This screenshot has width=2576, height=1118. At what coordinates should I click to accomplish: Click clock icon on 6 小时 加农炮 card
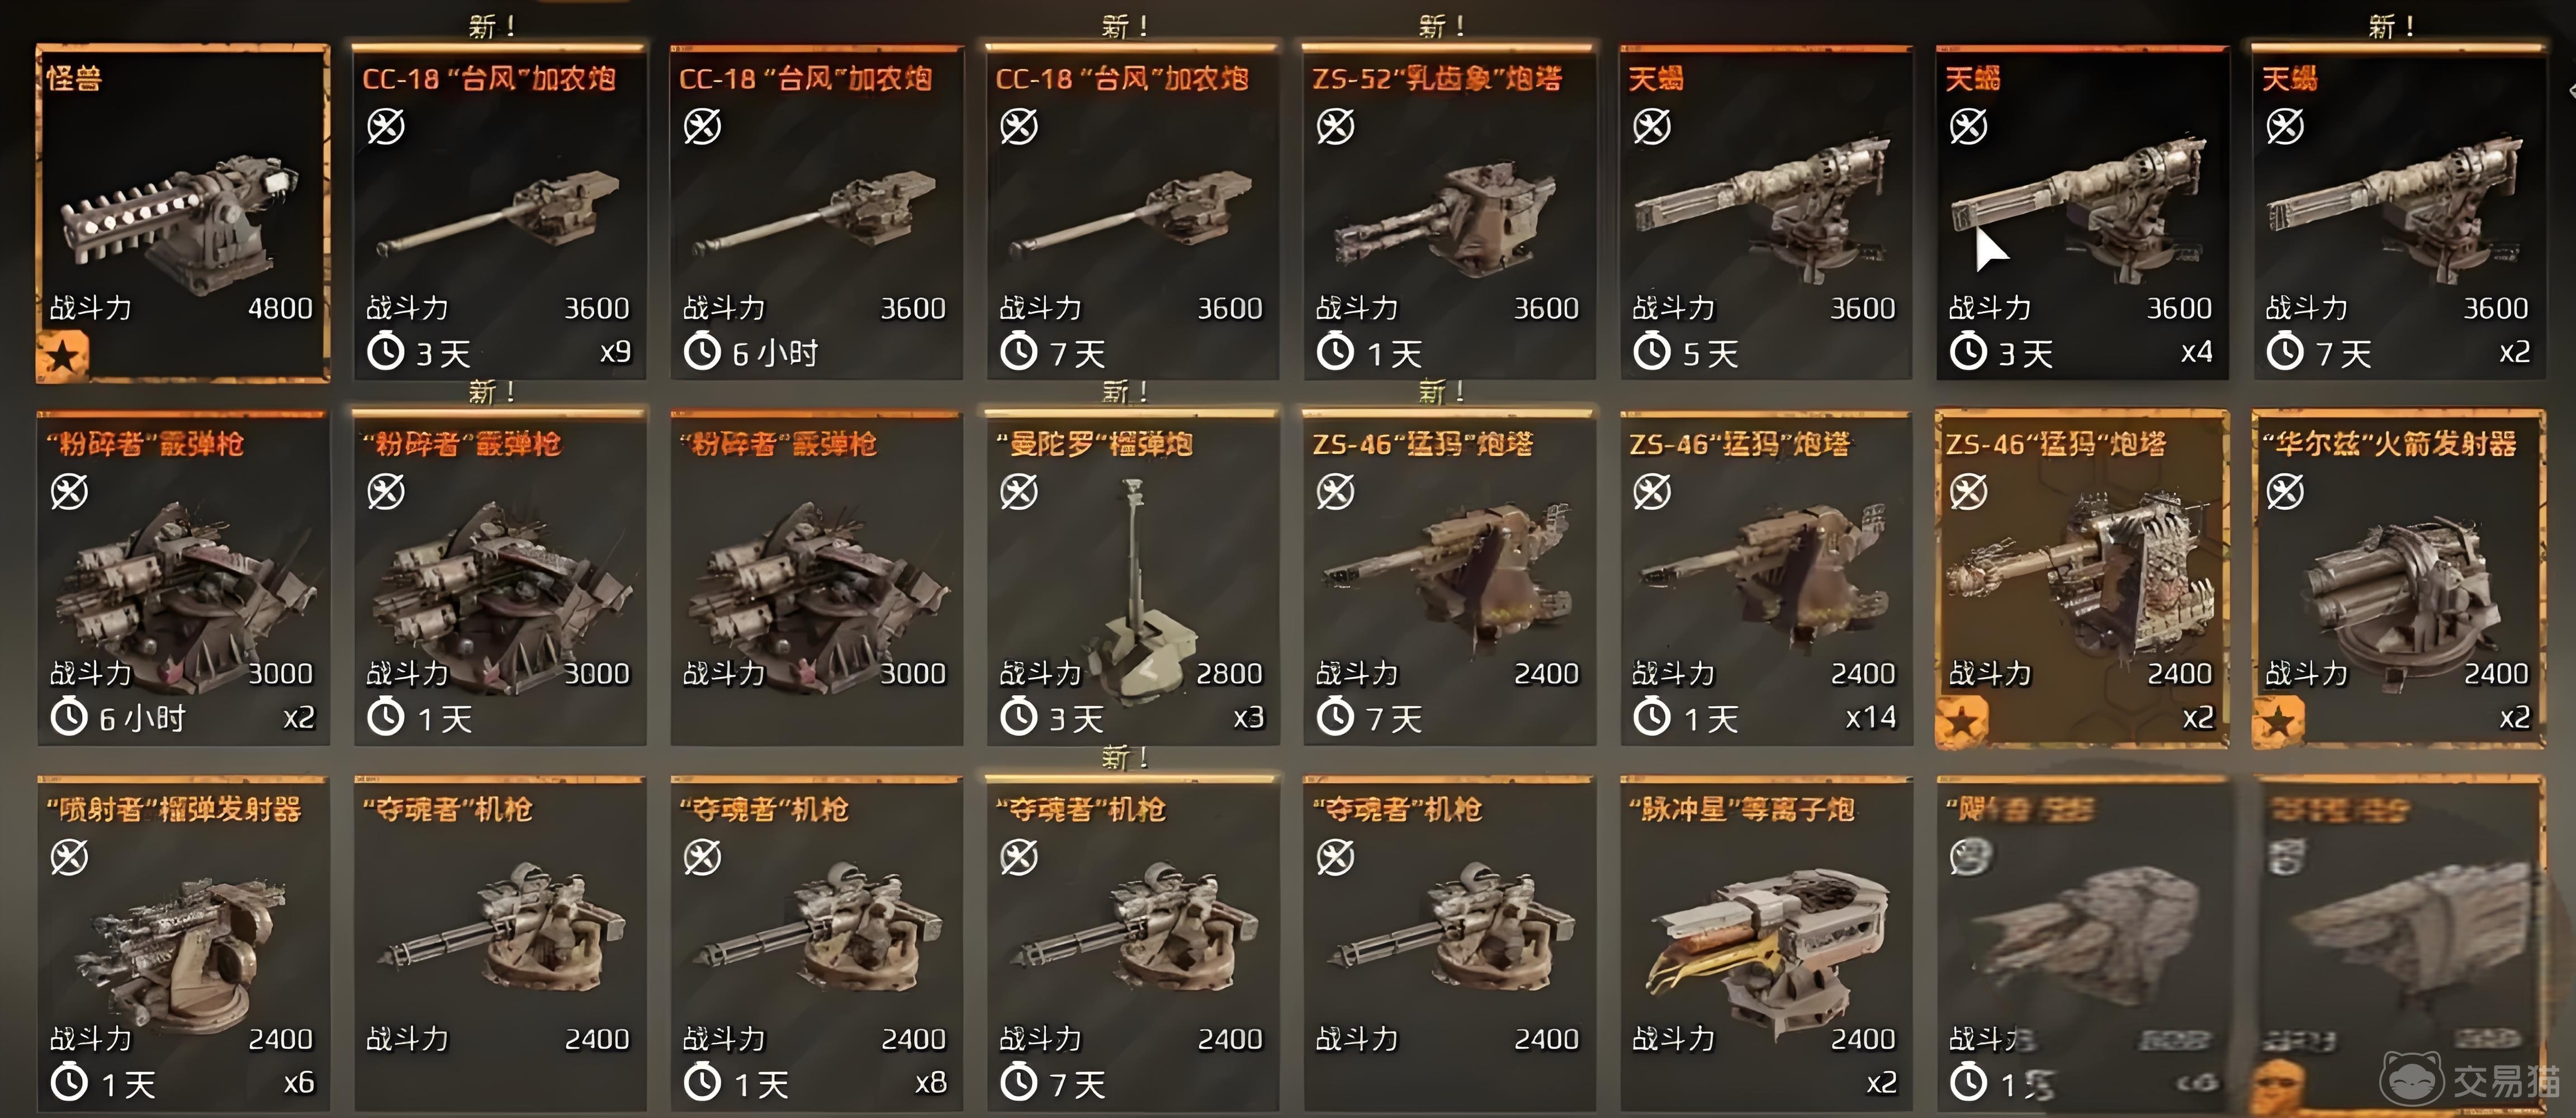(x=702, y=352)
